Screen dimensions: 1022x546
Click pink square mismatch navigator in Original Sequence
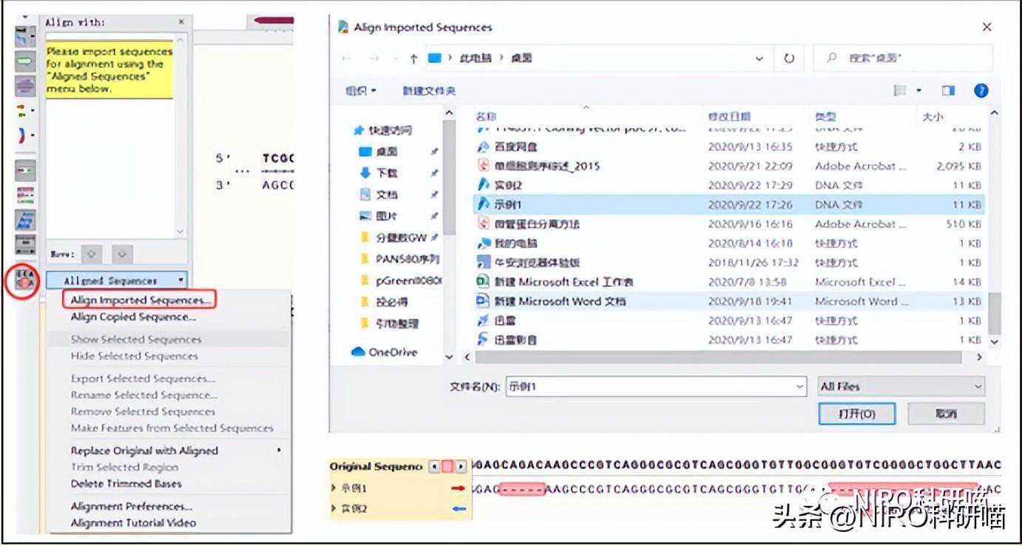click(x=447, y=467)
